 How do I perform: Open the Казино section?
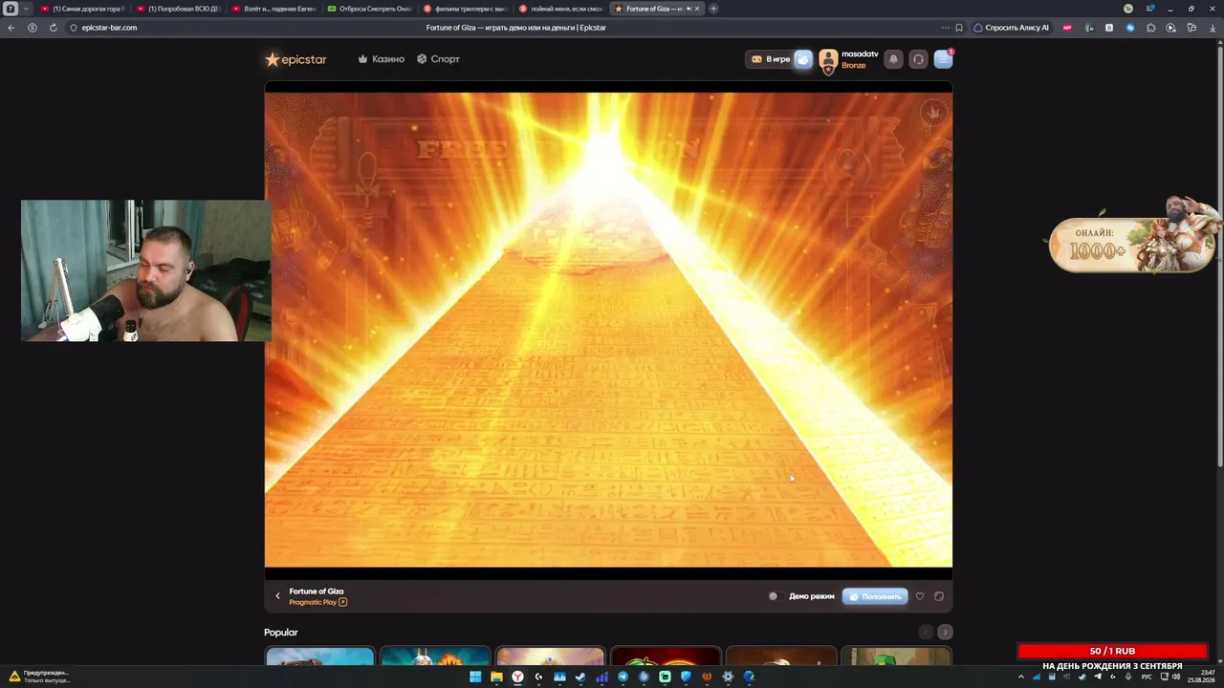[382, 59]
